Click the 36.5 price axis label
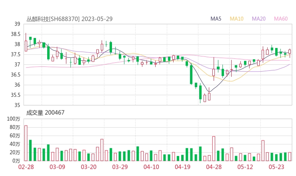 coord(16,75)
